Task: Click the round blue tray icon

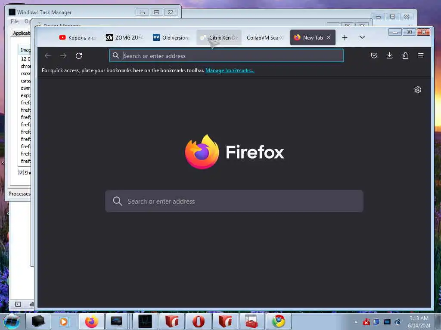Action: (398, 322)
